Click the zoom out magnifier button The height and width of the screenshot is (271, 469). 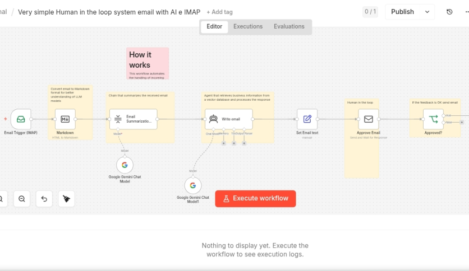click(22, 199)
